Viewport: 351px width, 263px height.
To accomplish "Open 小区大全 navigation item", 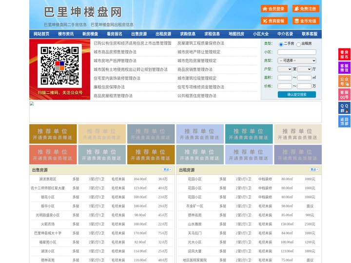I will pyautogui.click(x=261, y=34).
